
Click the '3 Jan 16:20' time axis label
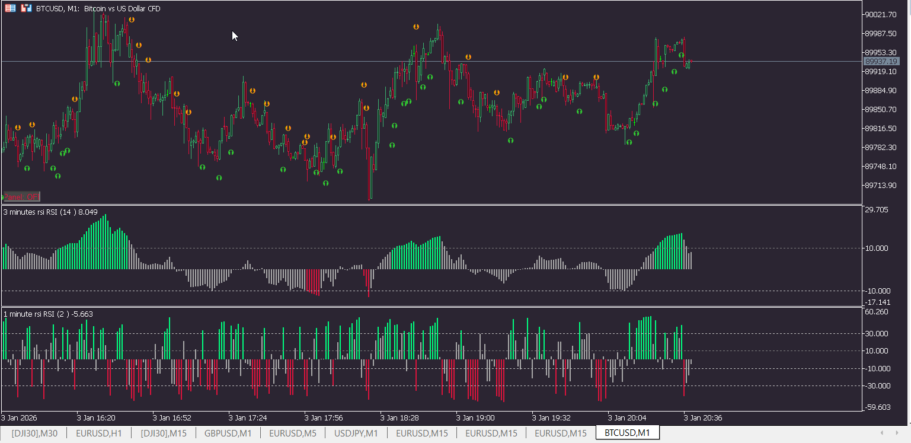click(x=96, y=417)
